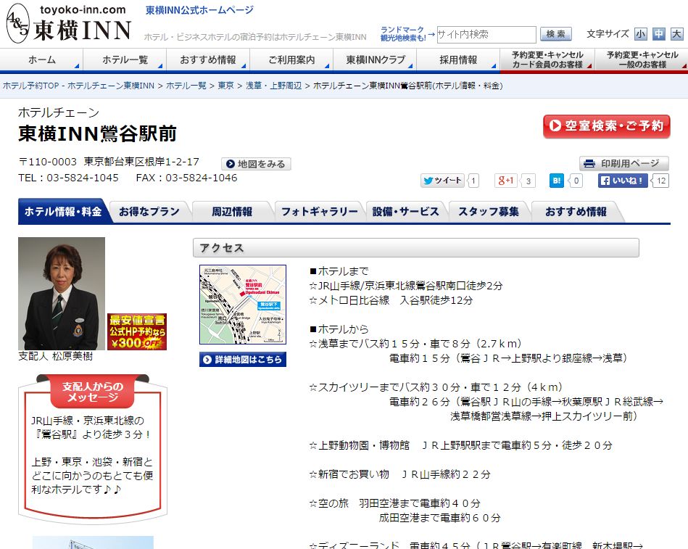Share via the Twitter ツイート button
688x549 pixels.
point(442,181)
